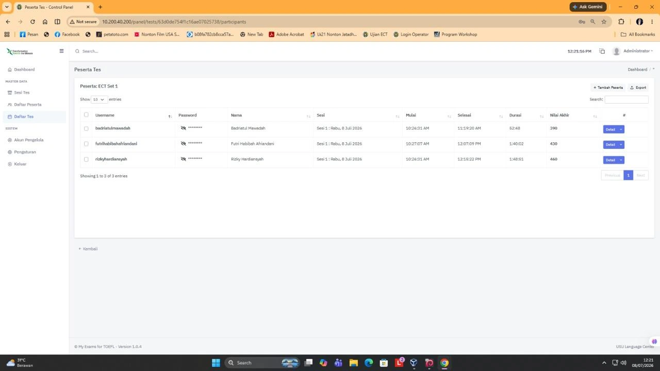Click the browser address bar URL
This screenshot has width=660, height=371.
[x=174, y=22]
